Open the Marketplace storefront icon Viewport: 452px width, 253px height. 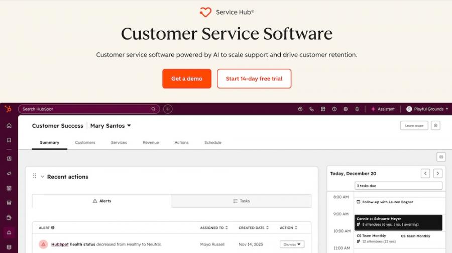323,109
